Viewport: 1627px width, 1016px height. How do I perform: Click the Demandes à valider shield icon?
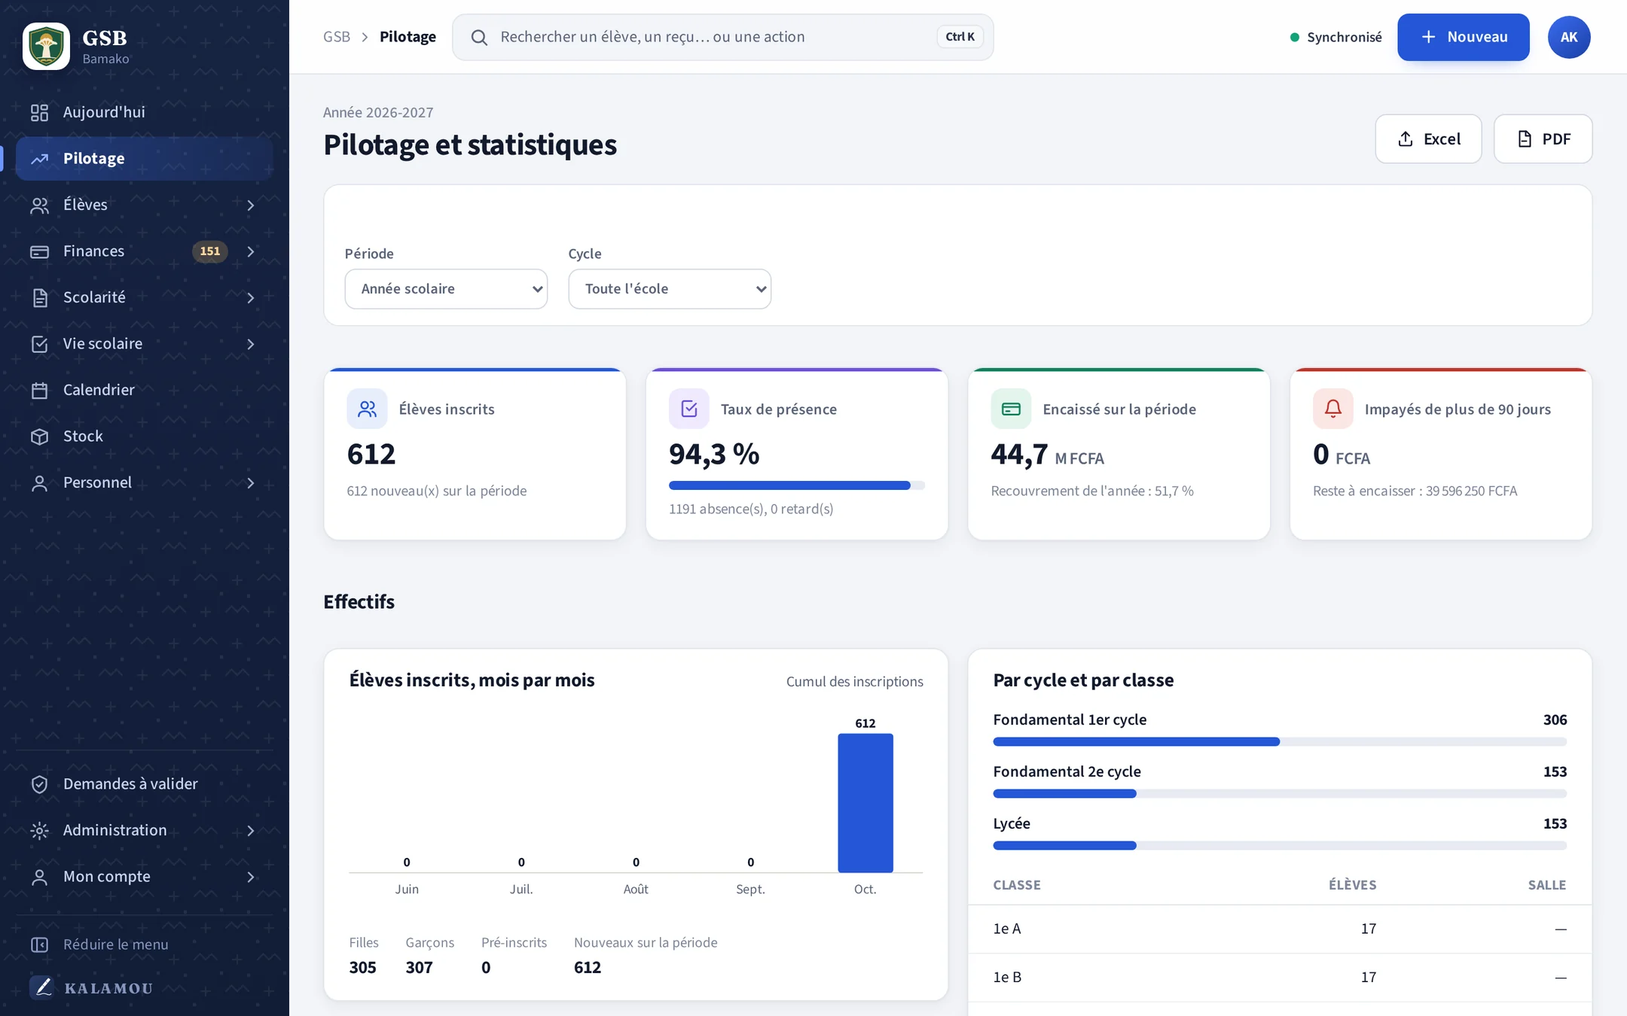pyautogui.click(x=39, y=784)
